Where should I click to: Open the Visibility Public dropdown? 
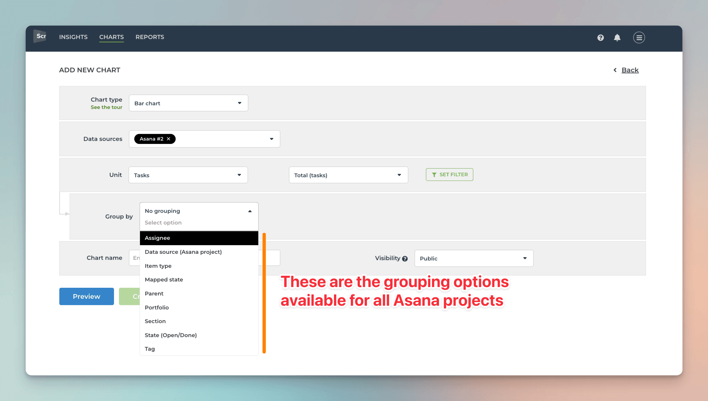coord(474,258)
